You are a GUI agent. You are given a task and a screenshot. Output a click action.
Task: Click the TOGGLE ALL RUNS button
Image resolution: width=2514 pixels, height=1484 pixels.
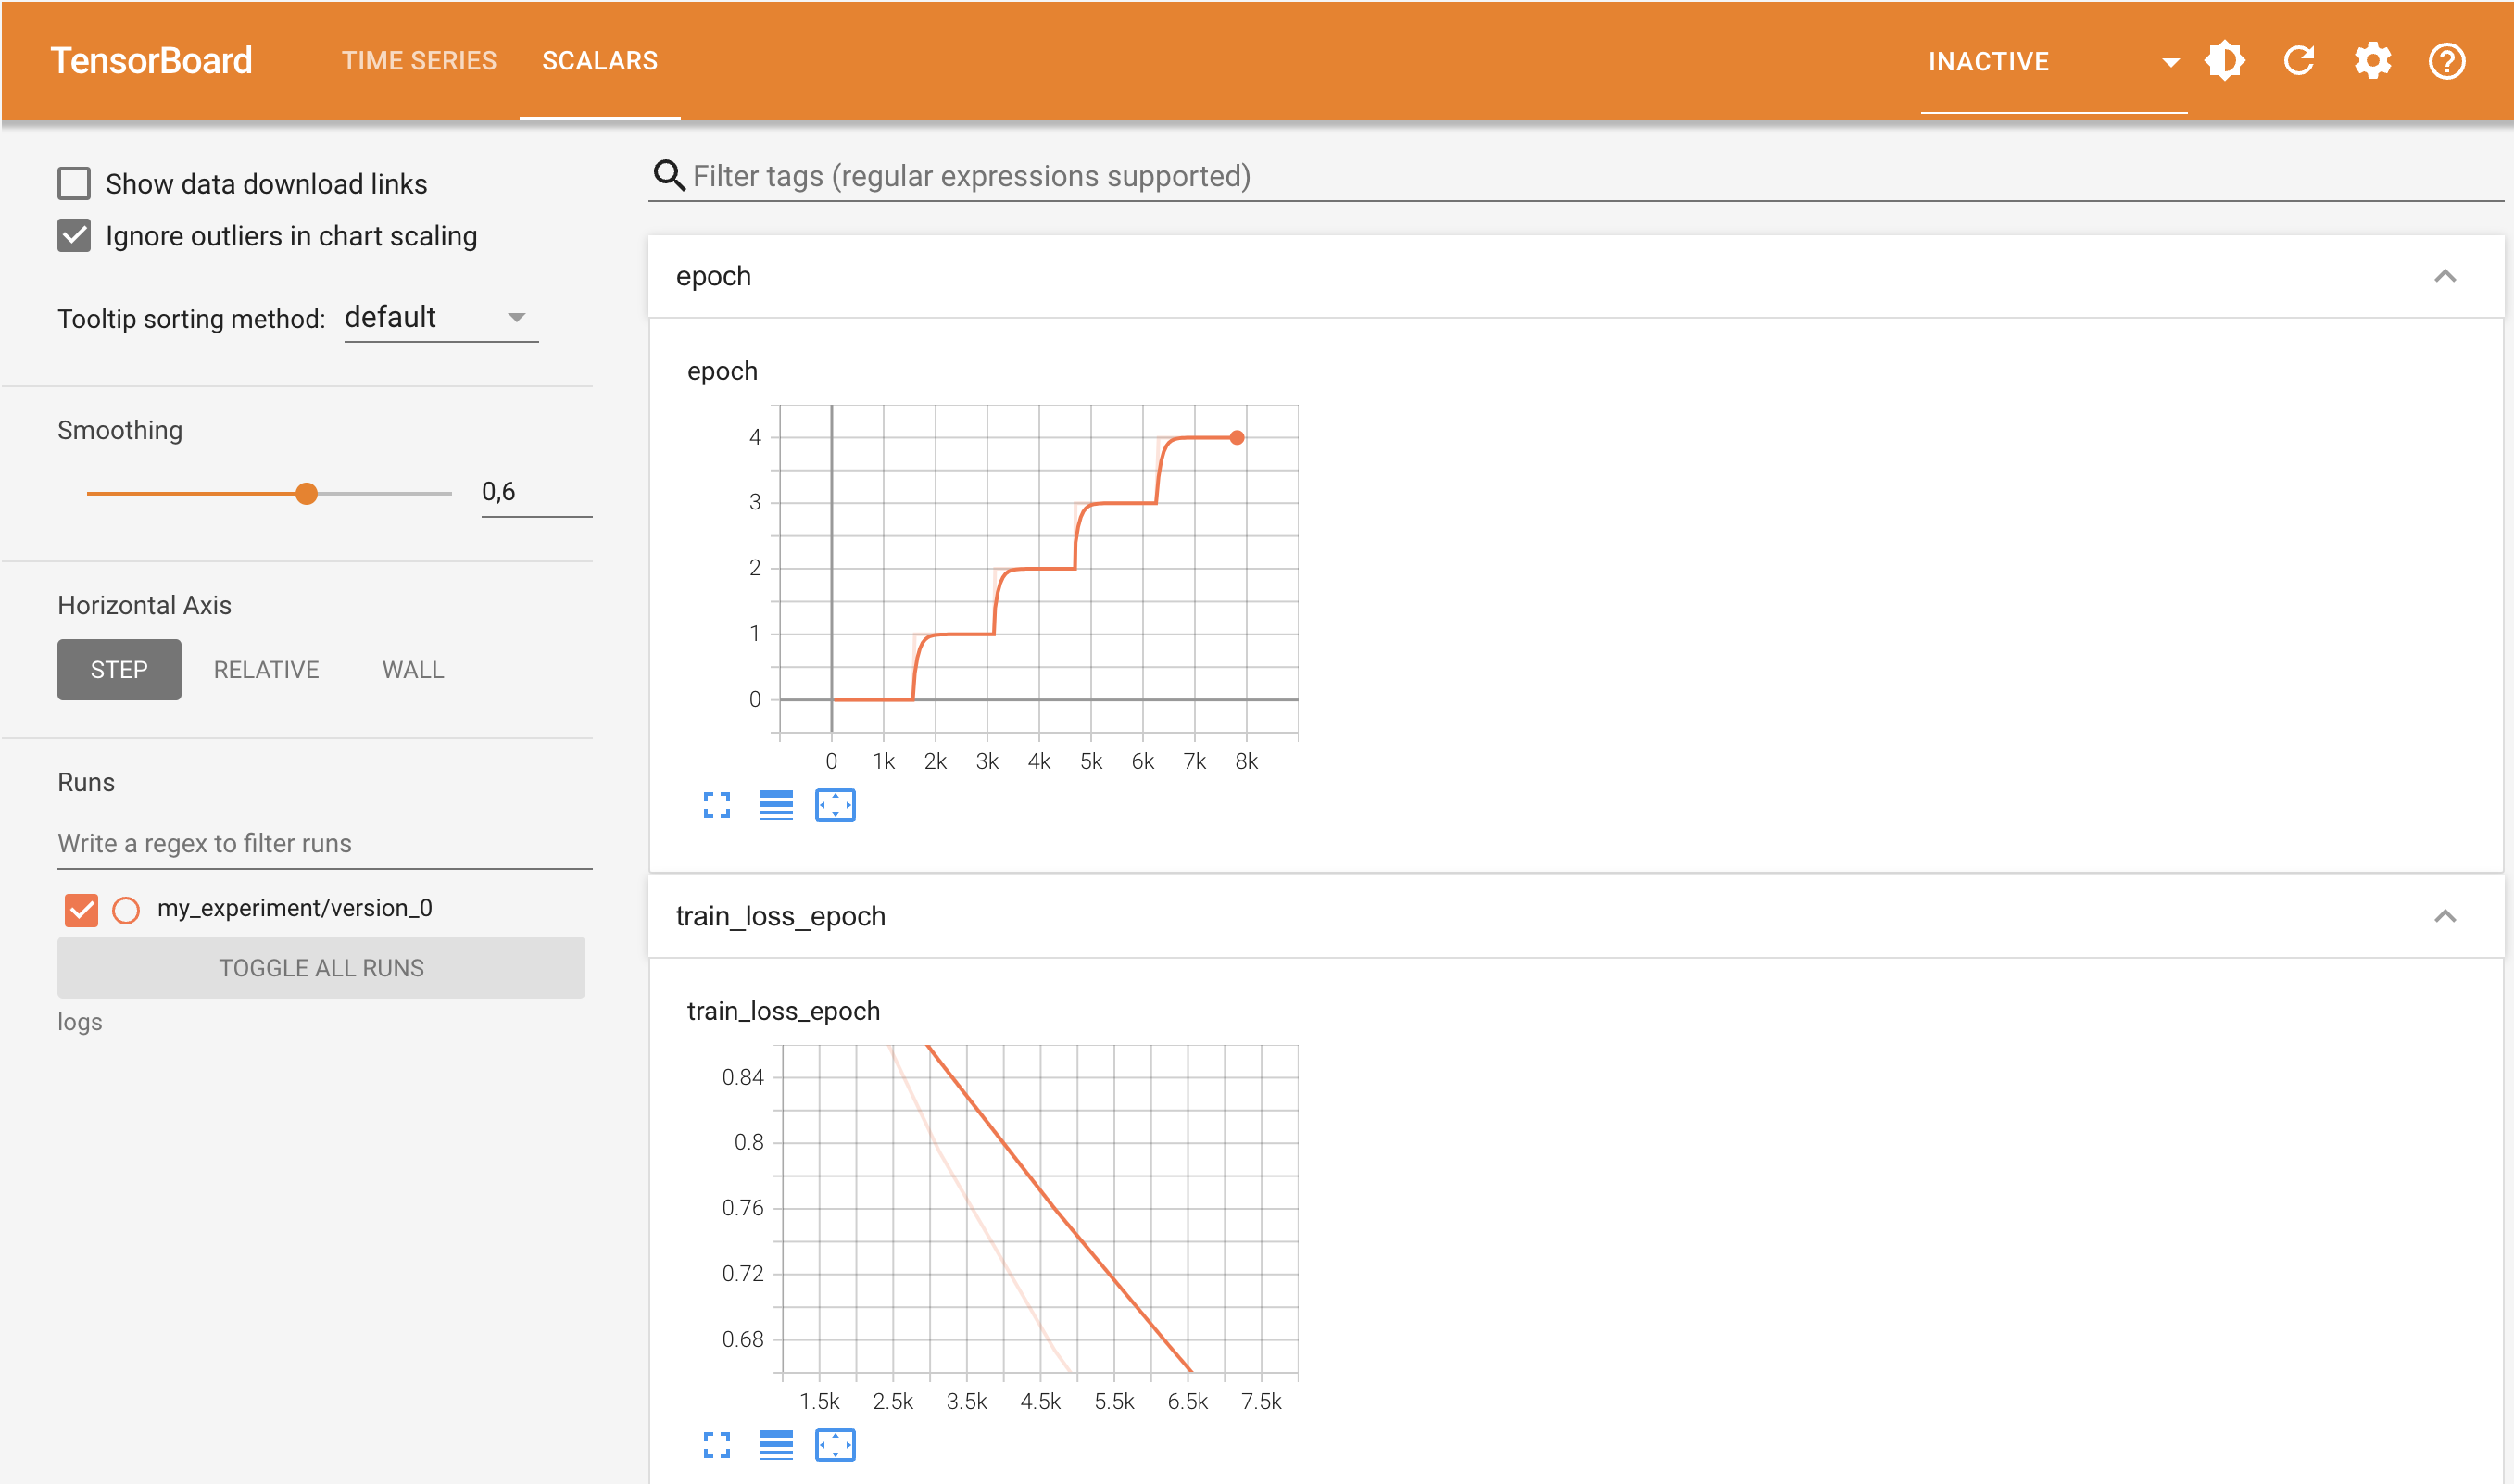coord(321,968)
